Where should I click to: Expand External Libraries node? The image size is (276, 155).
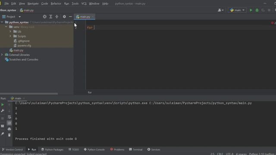click(x=2, y=55)
